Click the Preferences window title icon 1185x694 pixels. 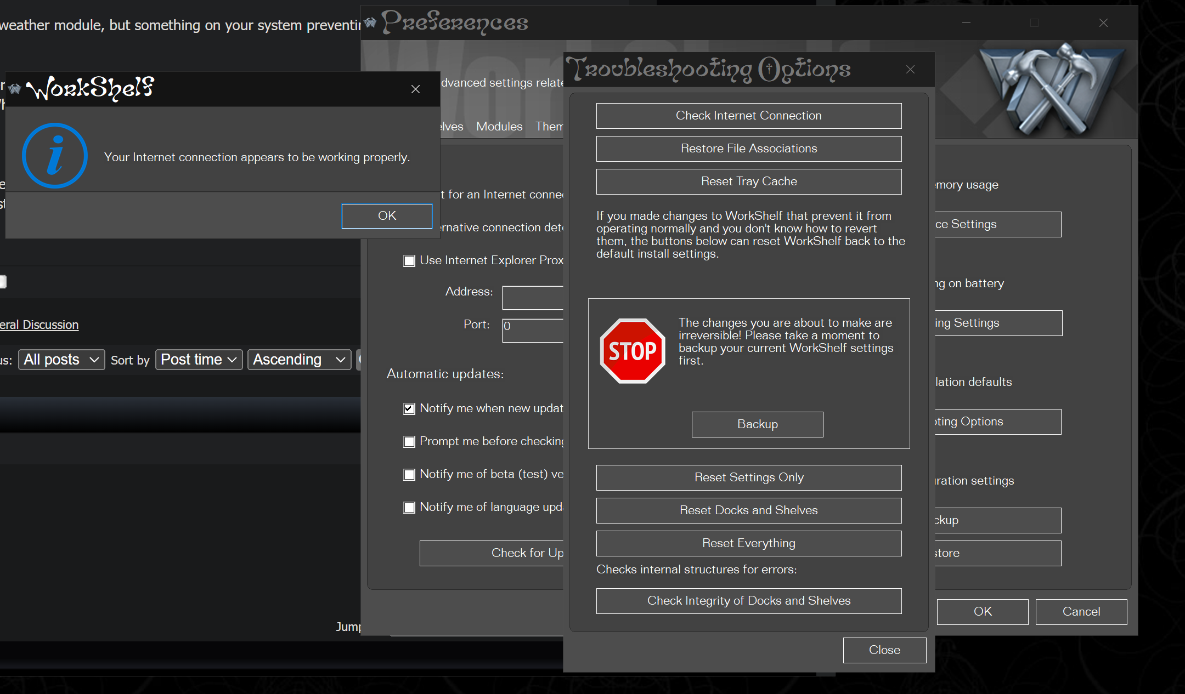(x=370, y=22)
